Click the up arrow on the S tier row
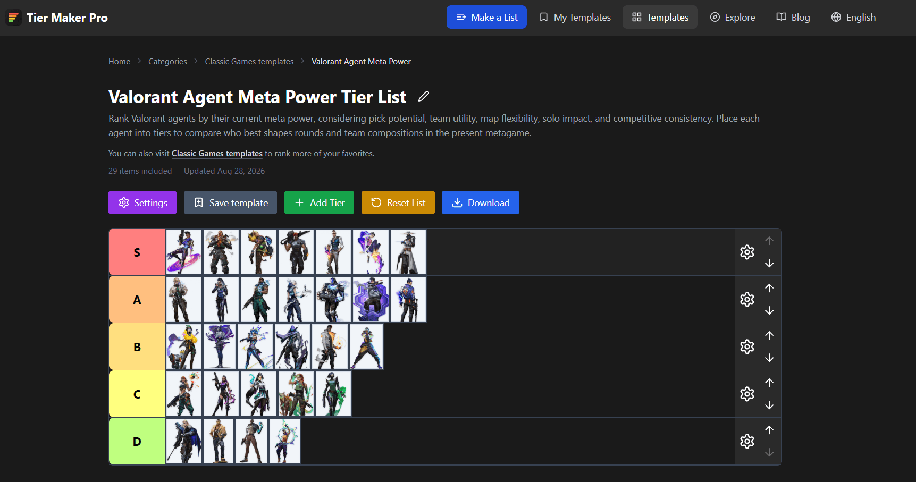 pyautogui.click(x=769, y=241)
